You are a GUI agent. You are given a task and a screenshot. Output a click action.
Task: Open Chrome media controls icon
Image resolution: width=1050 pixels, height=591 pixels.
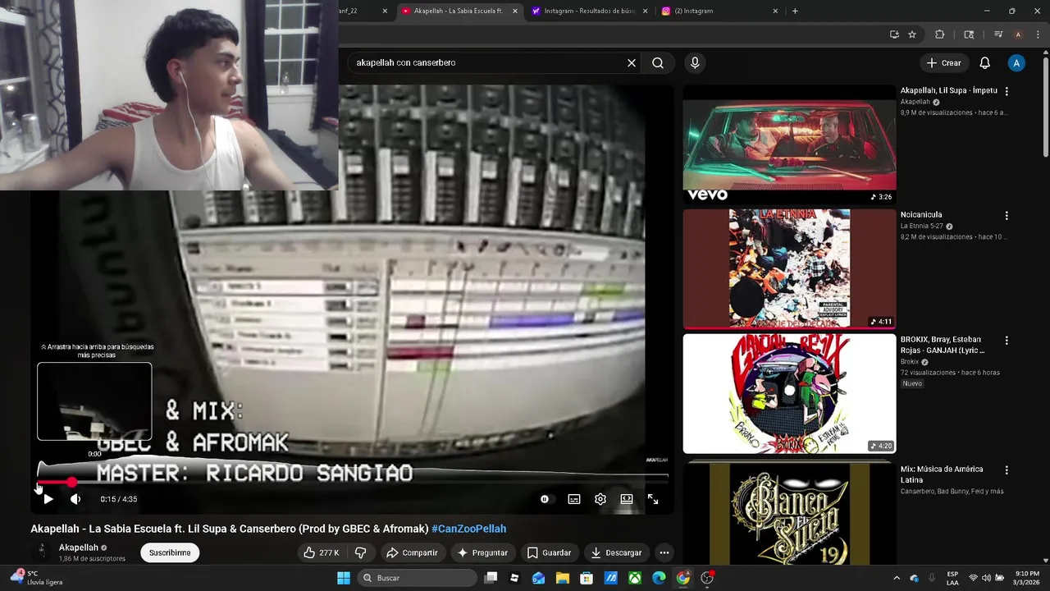tap(998, 34)
